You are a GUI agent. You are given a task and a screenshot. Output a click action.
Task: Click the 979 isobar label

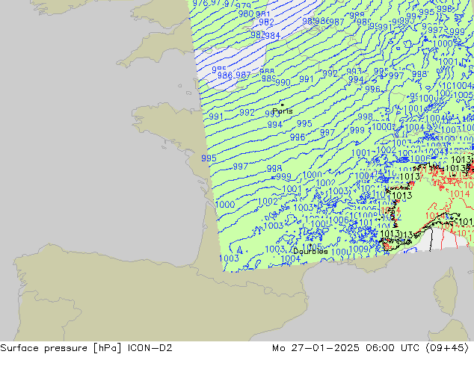[243, 6]
